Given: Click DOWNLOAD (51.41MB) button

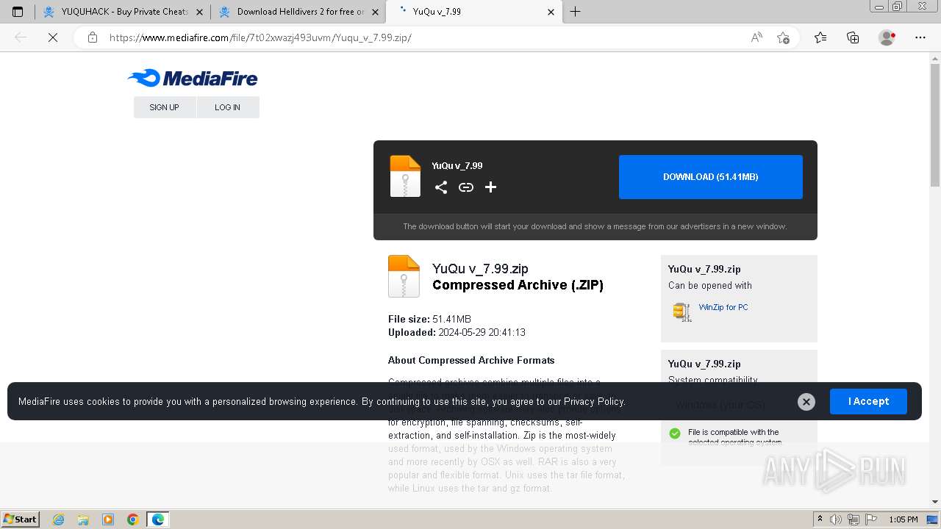Looking at the screenshot, I should point(711,177).
